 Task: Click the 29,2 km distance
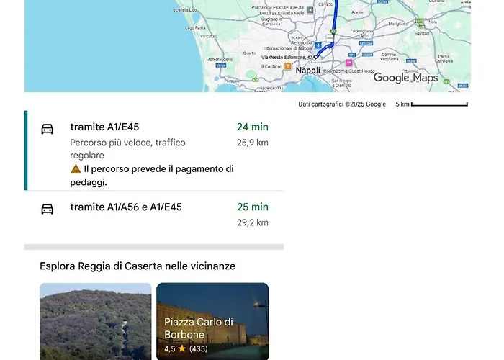pos(253,222)
